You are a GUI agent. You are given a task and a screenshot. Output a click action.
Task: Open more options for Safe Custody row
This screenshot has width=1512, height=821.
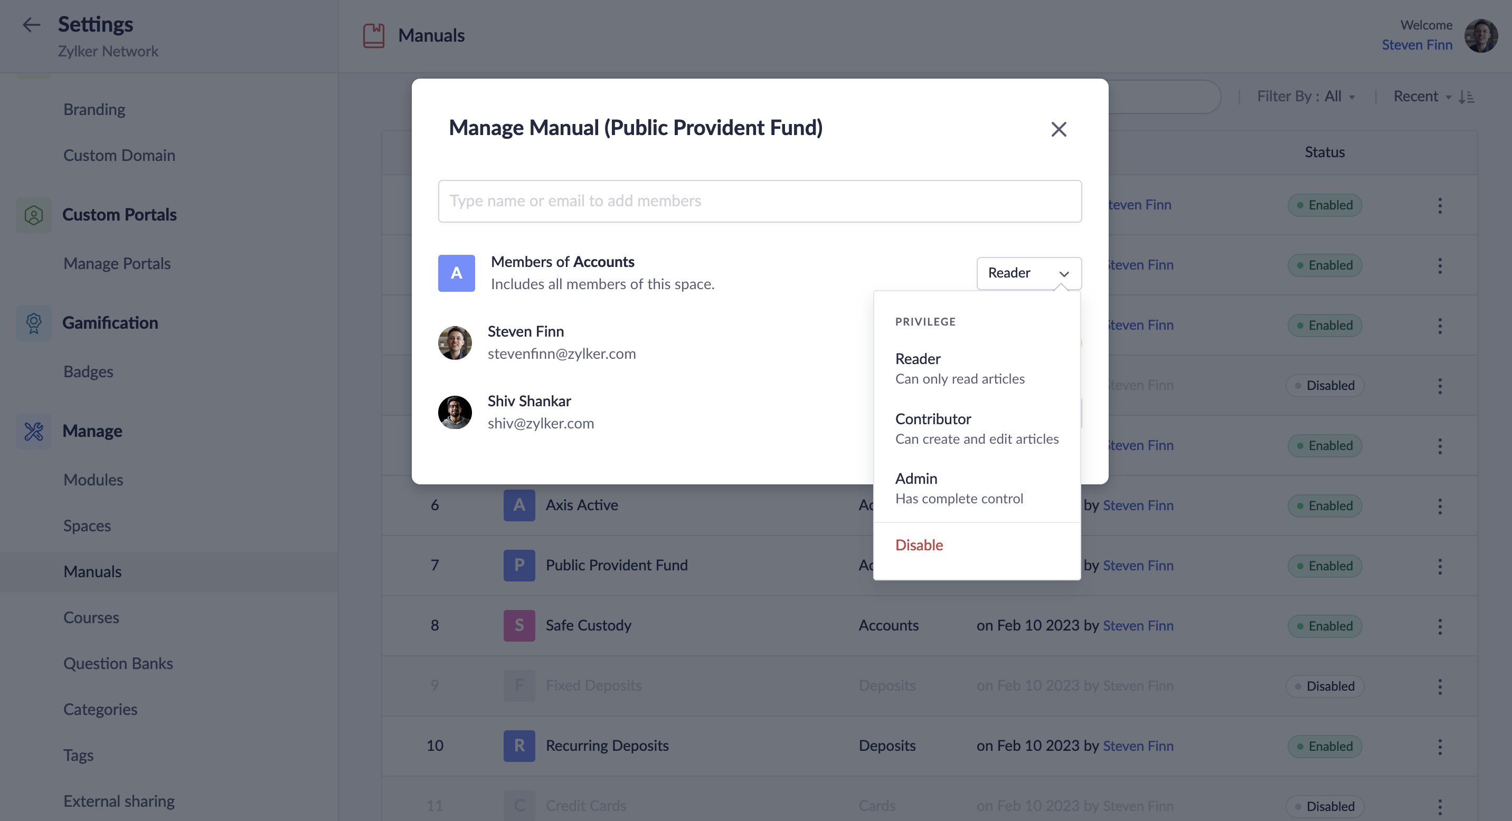(1439, 626)
